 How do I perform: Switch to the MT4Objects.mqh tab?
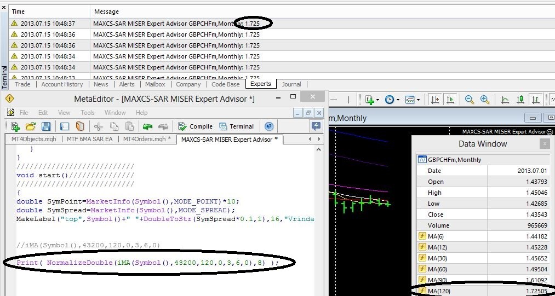point(33,139)
